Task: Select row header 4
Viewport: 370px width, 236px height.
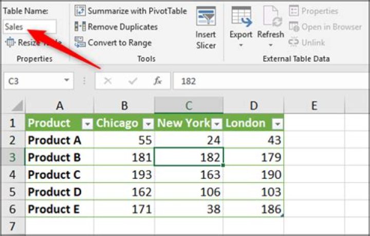Action: (x=12, y=175)
